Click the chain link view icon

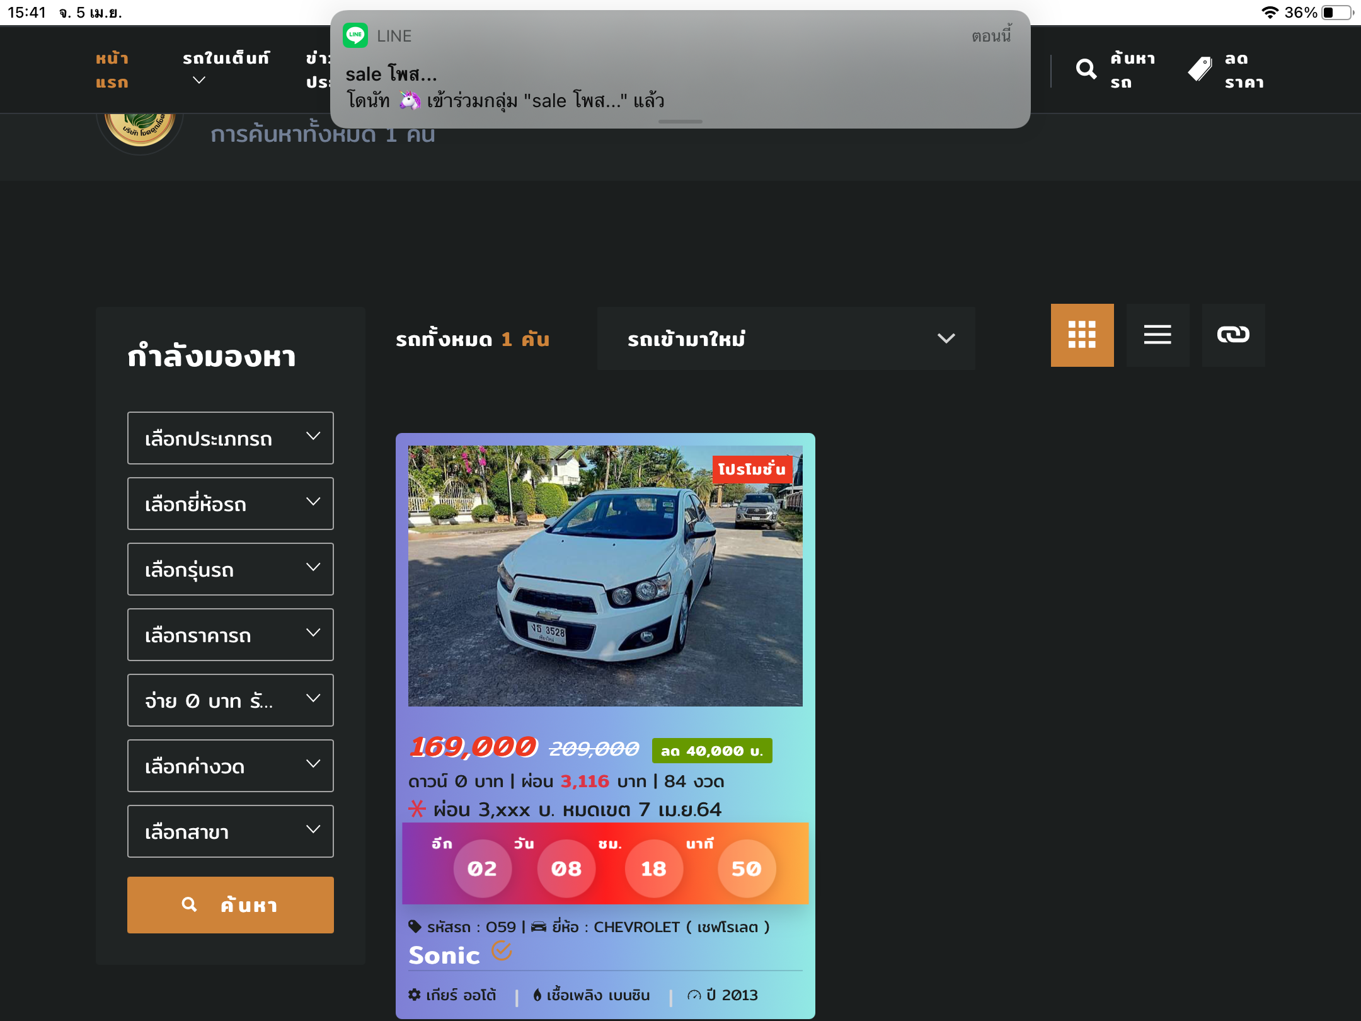point(1233,335)
